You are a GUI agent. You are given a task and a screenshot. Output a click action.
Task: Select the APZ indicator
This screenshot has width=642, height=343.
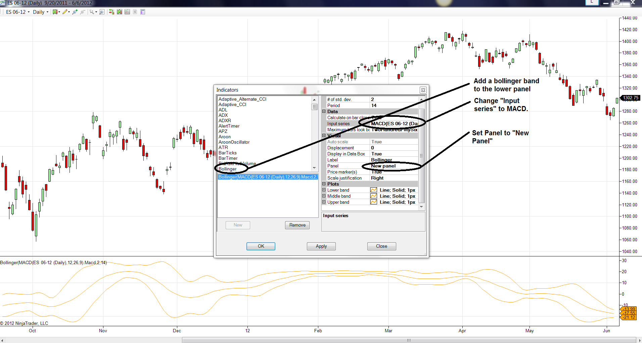tap(223, 131)
